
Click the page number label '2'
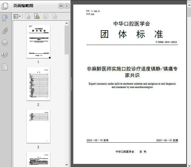(x=38, y=105)
